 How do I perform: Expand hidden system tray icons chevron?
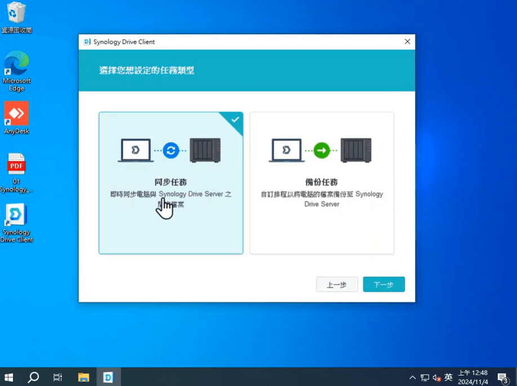[x=412, y=378]
